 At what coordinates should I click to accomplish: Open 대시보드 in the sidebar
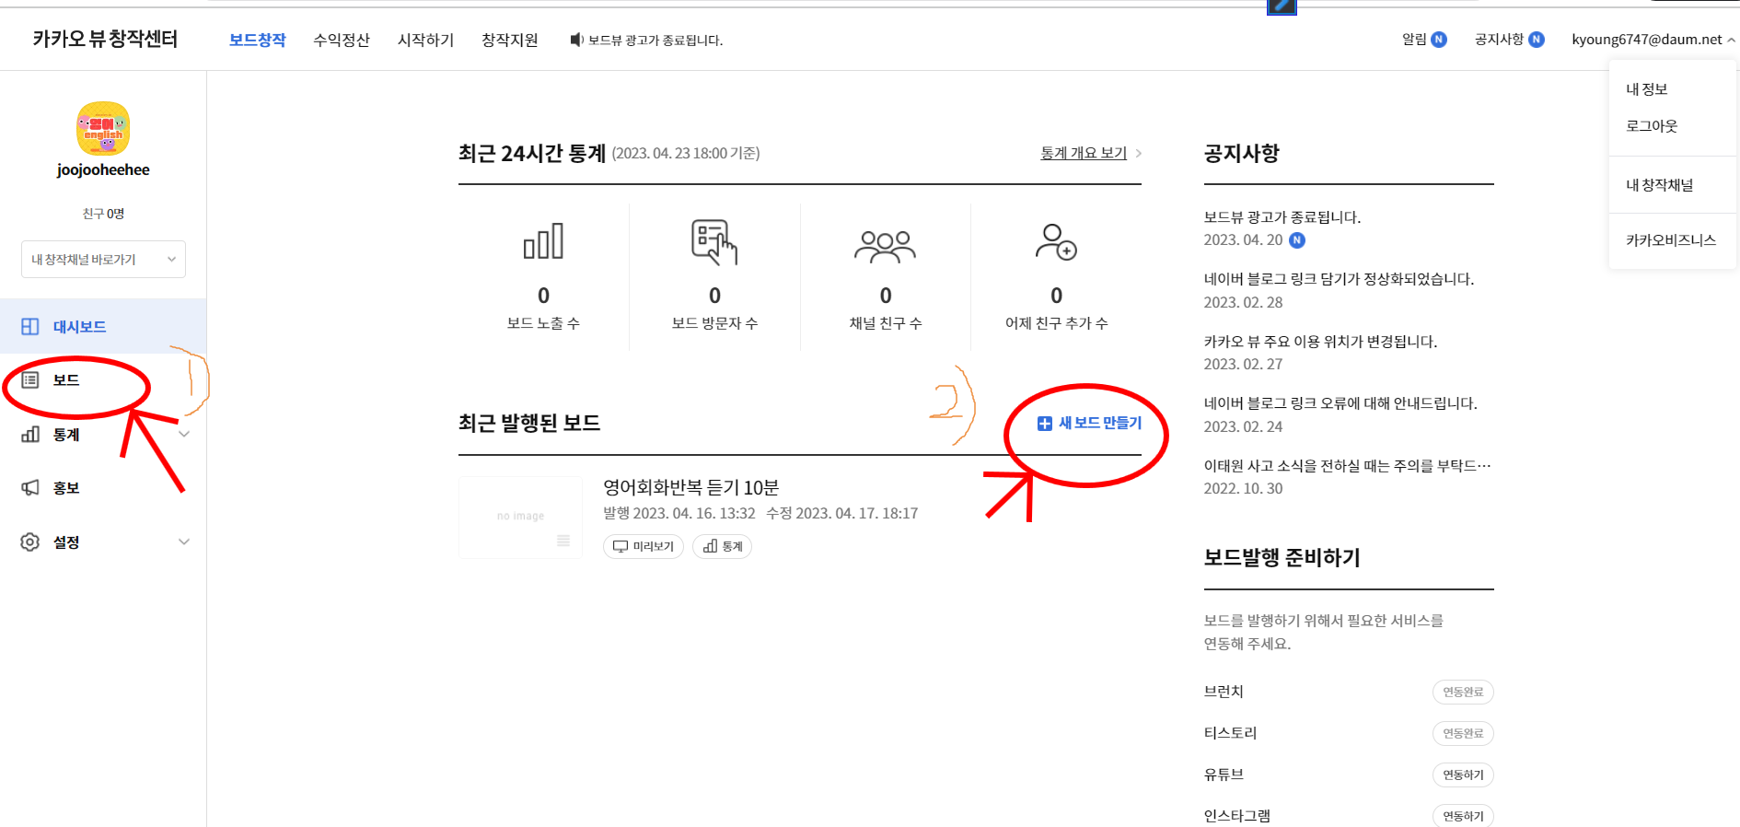click(x=103, y=327)
